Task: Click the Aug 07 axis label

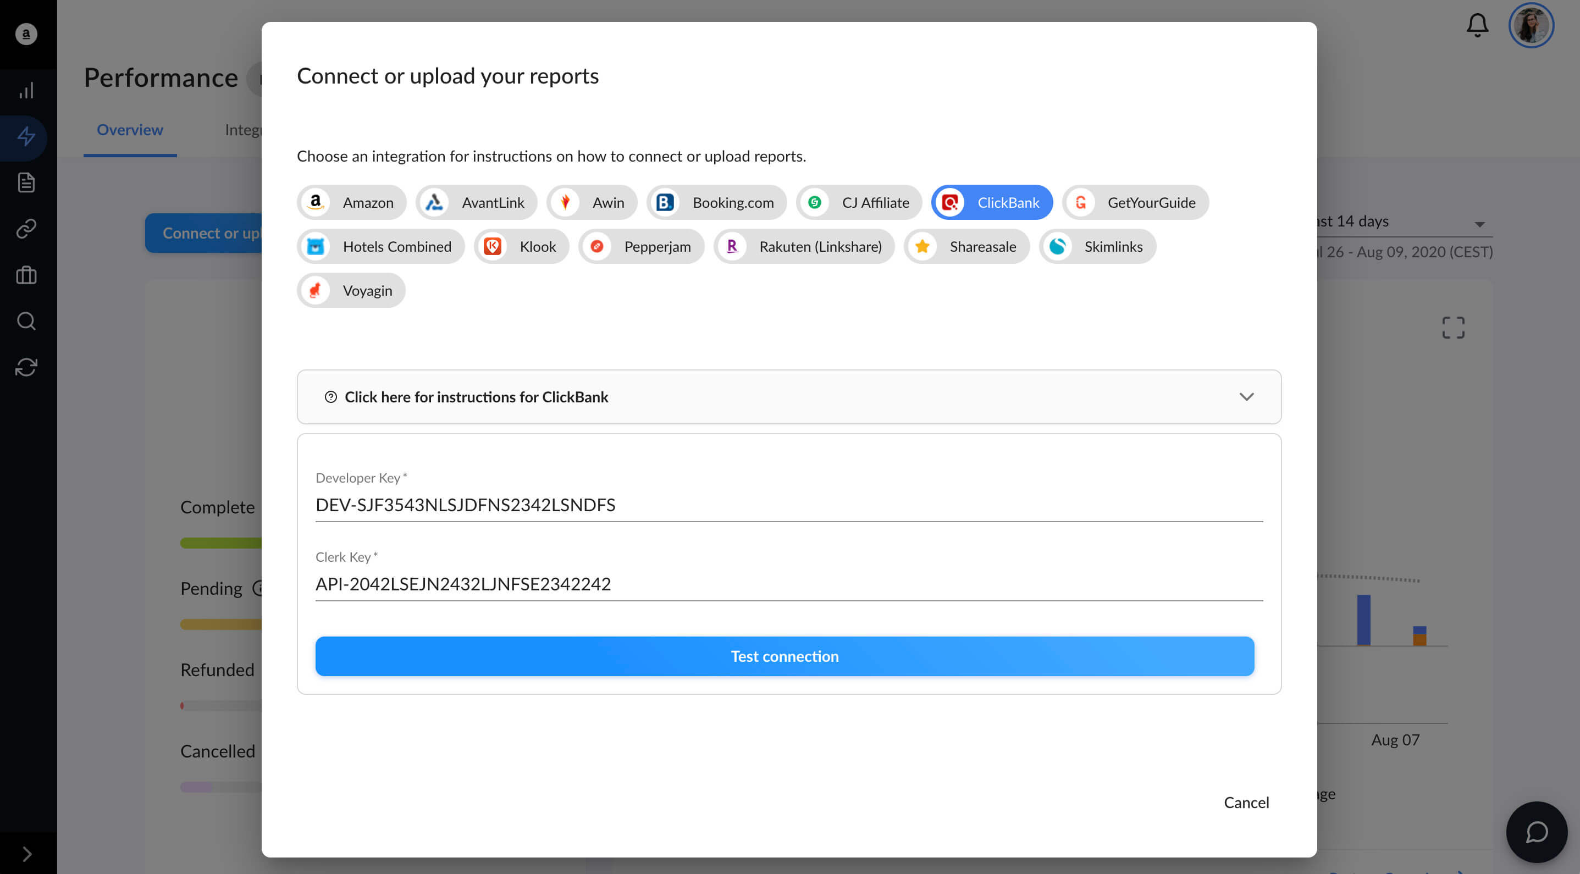Action: click(1395, 740)
